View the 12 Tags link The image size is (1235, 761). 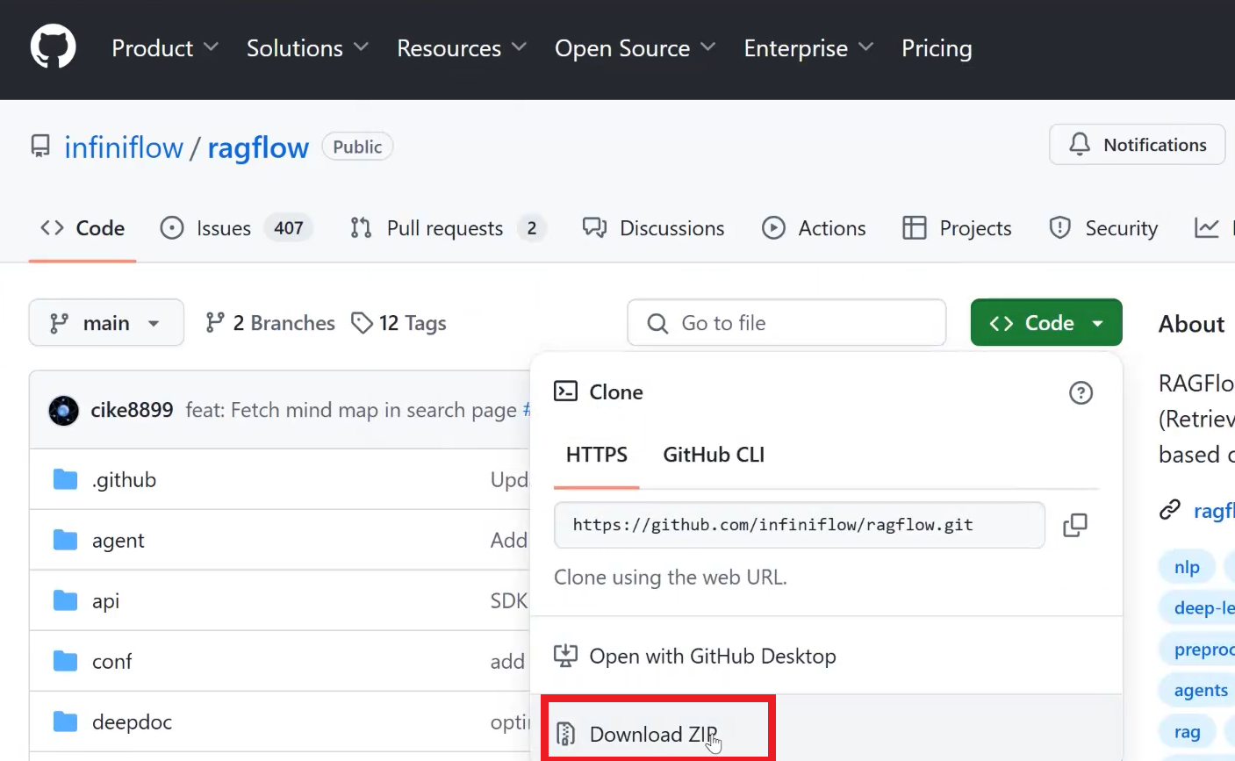[x=399, y=323]
